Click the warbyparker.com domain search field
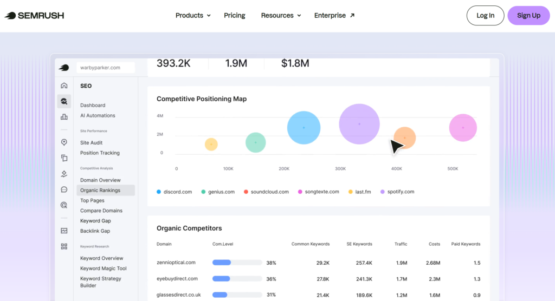The height and width of the screenshot is (301, 555). click(x=106, y=68)
